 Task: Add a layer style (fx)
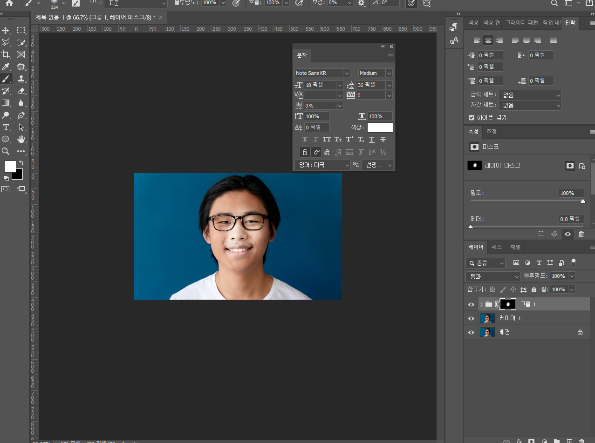(519, 440)
